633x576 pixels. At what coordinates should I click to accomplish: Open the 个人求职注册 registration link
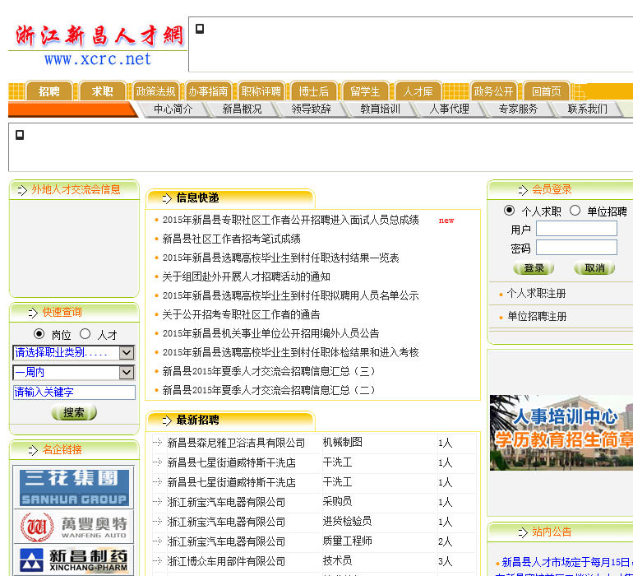[x=536, y=294]
